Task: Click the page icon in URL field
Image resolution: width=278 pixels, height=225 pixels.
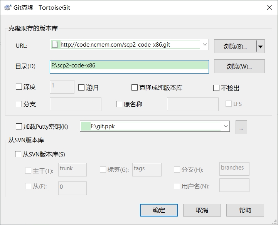Action: 55,45
